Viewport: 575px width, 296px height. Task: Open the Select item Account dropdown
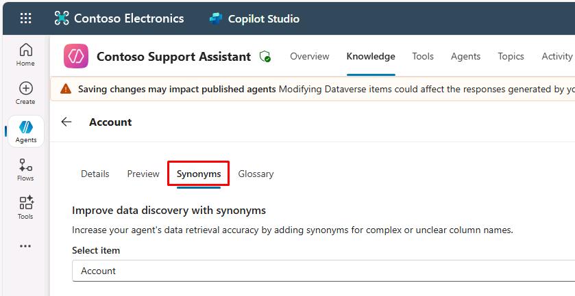click(322, 271)
